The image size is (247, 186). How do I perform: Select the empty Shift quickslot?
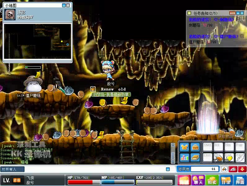pyautogui.click(x=208, y=147)
